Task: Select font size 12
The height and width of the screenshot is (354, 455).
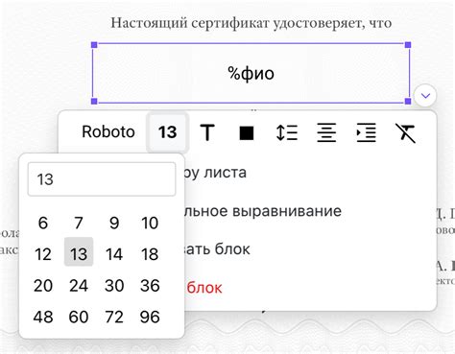Action: pyautogui.click(x=43, y=254)
